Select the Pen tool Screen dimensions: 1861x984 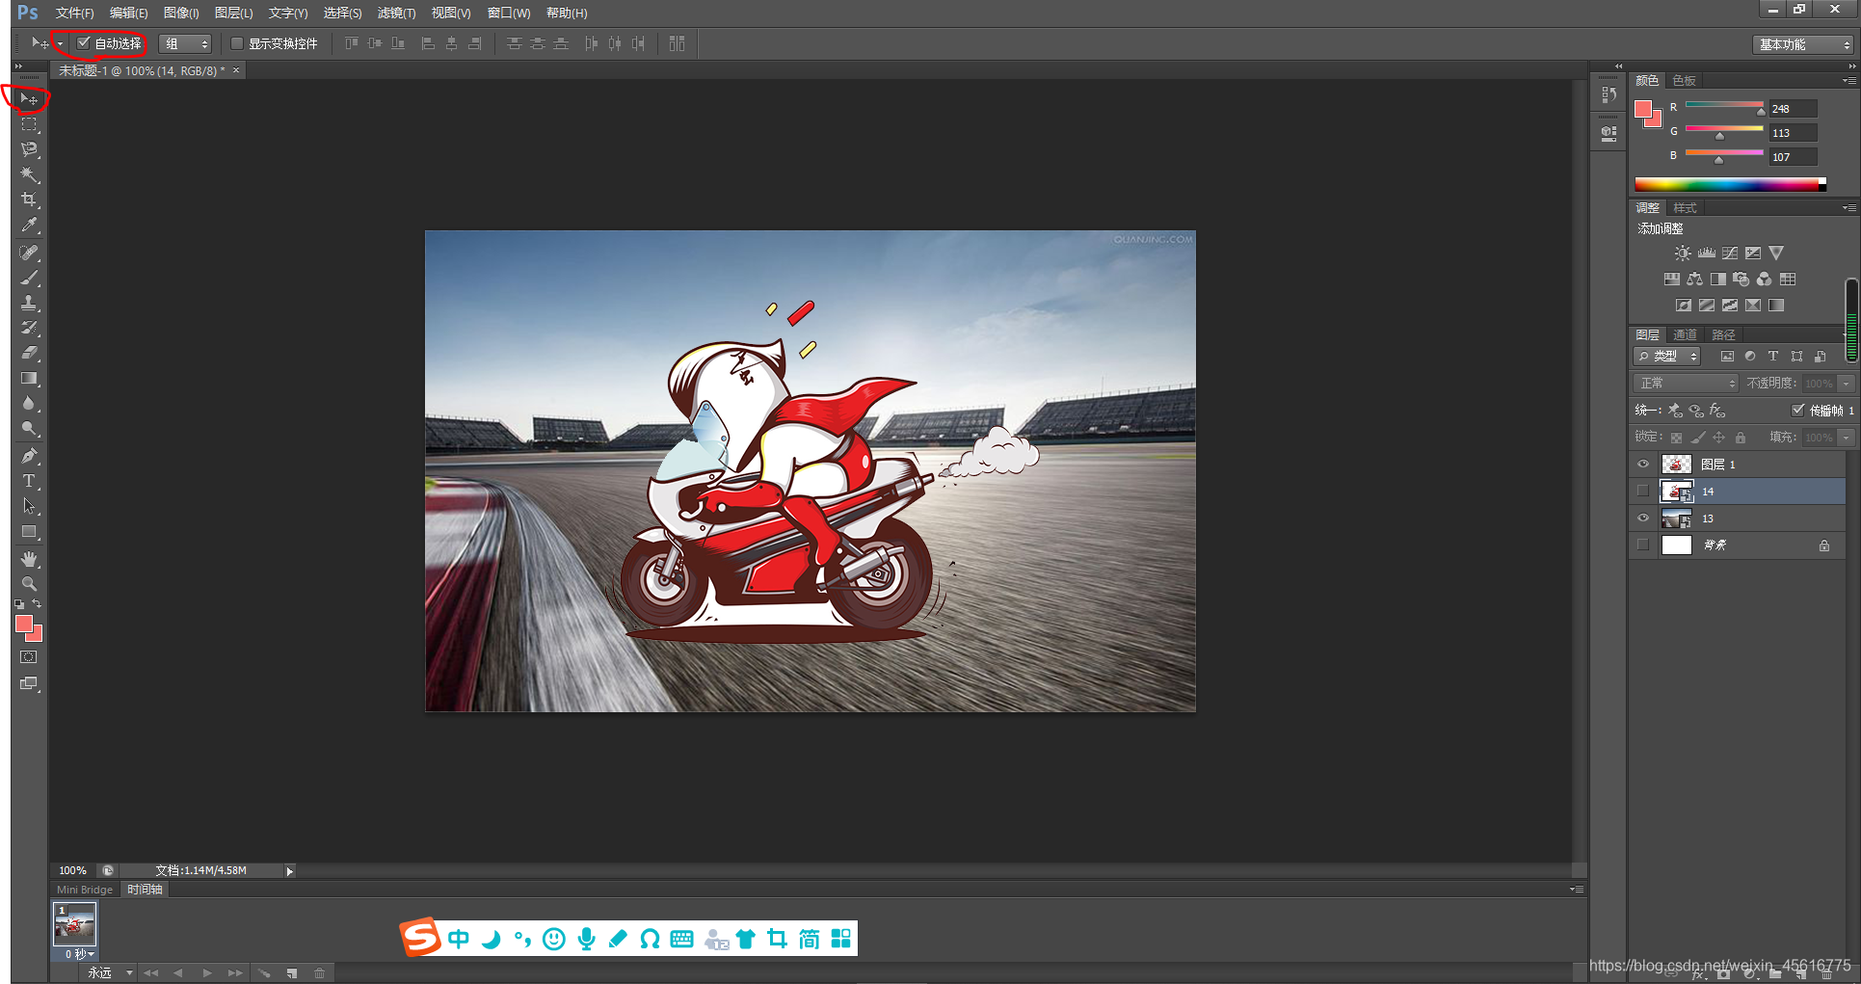point(29,456)
